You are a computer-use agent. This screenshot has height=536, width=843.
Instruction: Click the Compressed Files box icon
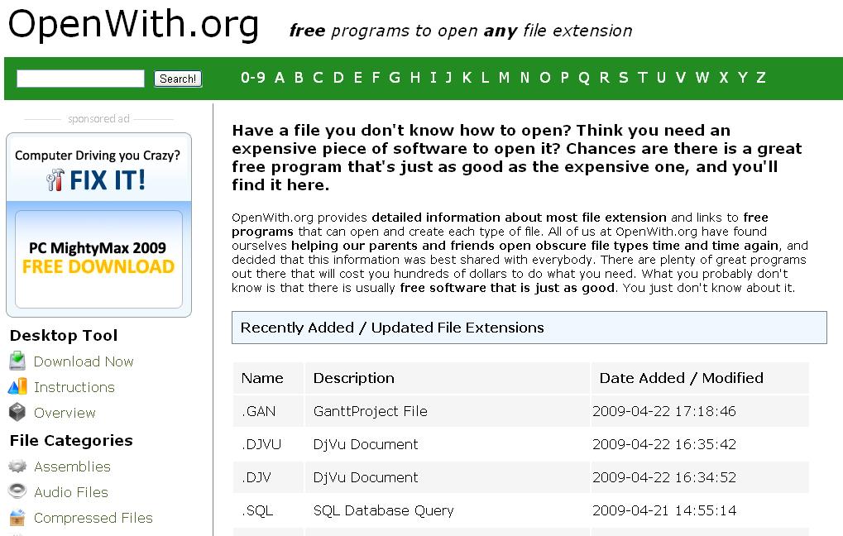[17, 518]
